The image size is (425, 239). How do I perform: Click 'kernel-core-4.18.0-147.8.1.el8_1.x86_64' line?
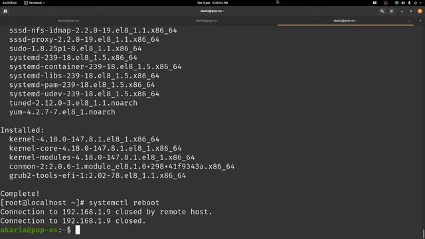tap(96, 148)
